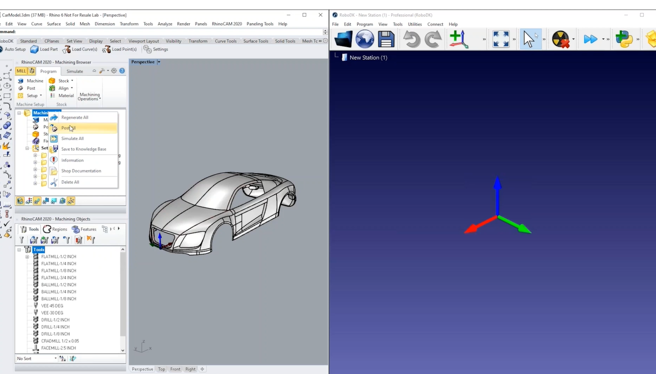Image resolution: width=656 pixels, height=374 pixels.
Task: Open the RoboDK online library globe icon
Action: (x=365, y=39)
